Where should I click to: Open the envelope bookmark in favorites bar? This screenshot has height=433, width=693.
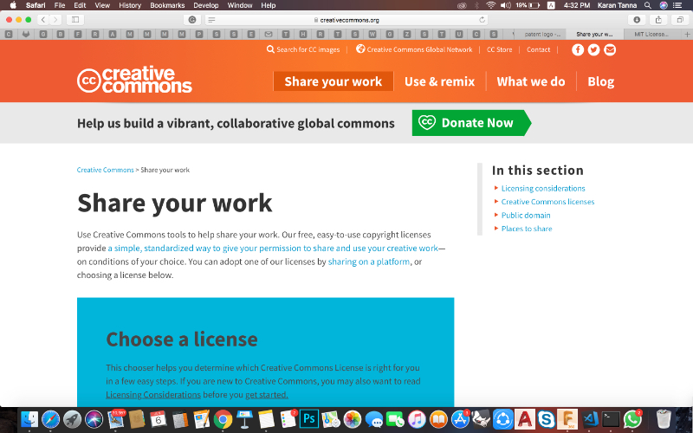pos(269,34)
